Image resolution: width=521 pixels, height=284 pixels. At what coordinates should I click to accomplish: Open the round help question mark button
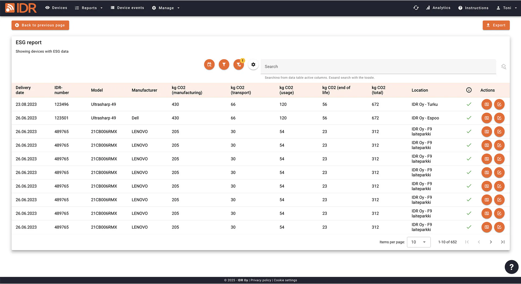pyautogui.click(x=512, y=267)
